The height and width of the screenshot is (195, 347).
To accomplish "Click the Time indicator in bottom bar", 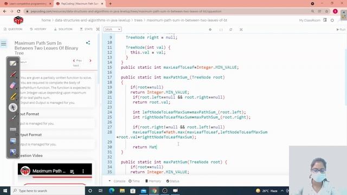I will point(134,181).
